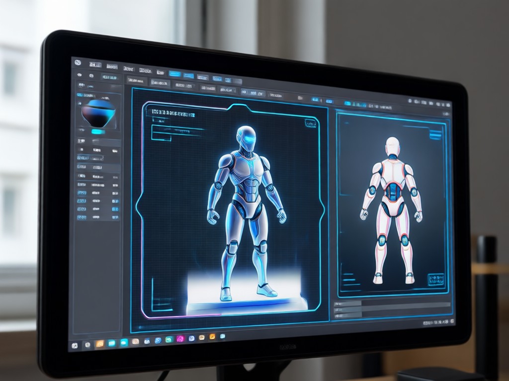The width and height of the screenshot is (509, 381).
Task: Click the stacked cyan bars near the white robot's head
Action: [x=435, y=134]
